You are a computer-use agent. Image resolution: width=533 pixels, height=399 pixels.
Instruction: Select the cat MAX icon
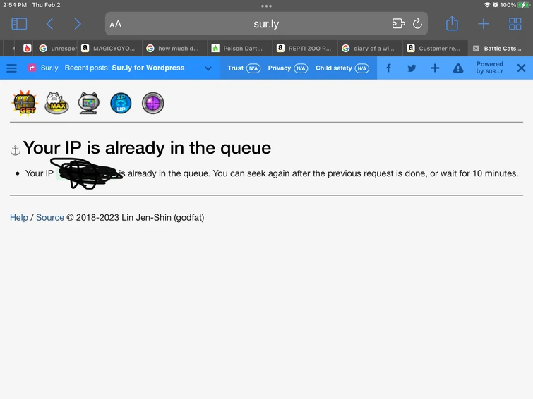56,103
